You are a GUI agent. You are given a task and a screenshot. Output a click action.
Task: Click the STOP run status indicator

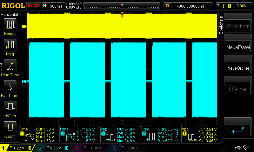[34, 5]
